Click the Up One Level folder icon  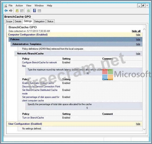click(17, 11)
